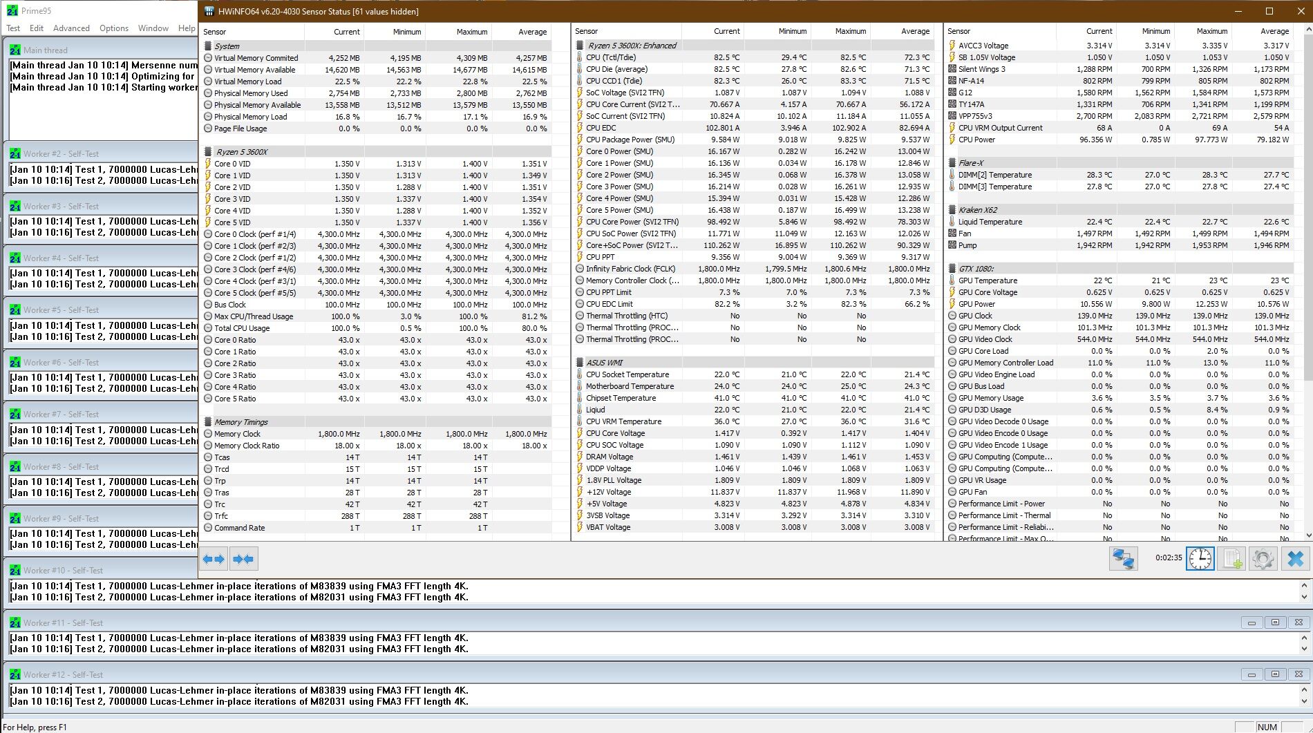Screen dimensions: 1313x733
Task: Click the right panel's Minimum column header
Action: pos(1145,31)
